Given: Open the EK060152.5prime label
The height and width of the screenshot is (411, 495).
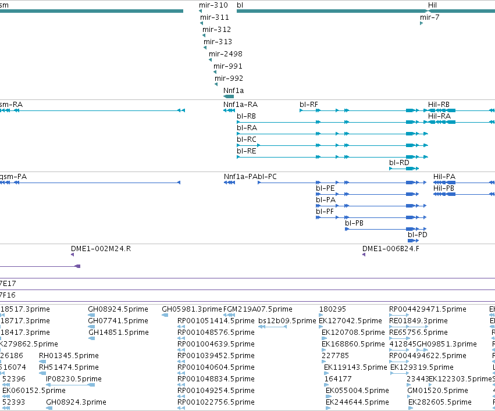Looking at the screenshot, I should (x=34, y=391).
